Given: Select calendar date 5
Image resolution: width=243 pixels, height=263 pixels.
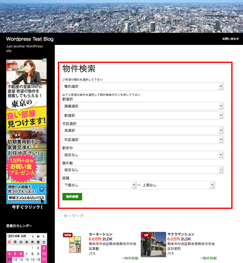Looking at the screenshot, I should [x=15, y=254].
